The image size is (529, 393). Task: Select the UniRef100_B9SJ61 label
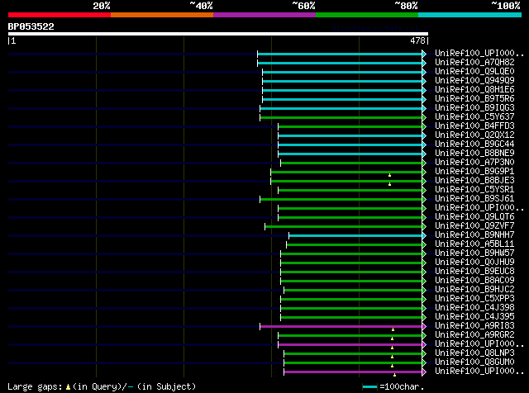point(474,199)
